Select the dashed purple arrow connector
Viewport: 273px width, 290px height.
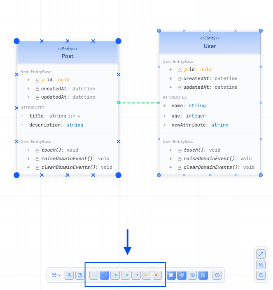136,275
